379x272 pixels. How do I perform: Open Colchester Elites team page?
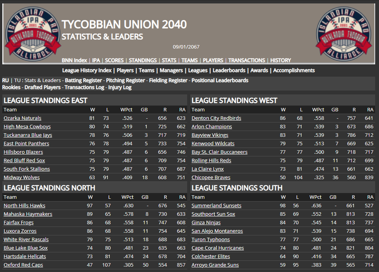tap(211, 257)
